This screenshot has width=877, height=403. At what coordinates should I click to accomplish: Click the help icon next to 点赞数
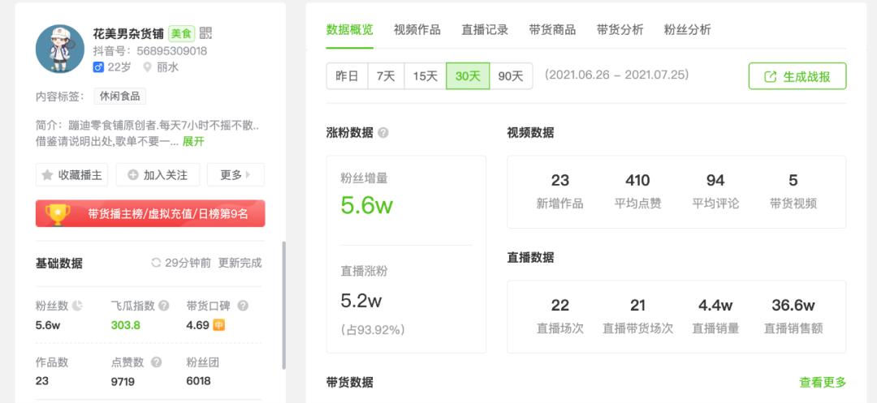[x=157, y=362]
